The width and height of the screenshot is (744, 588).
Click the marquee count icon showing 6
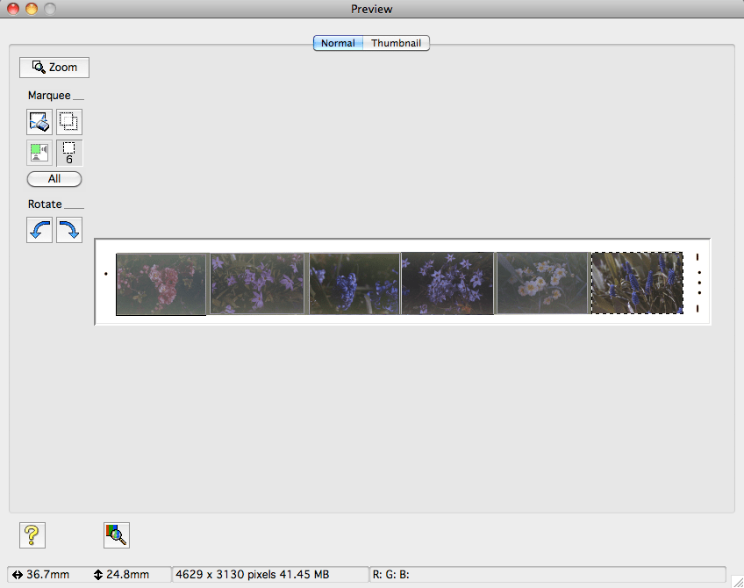[x=69, y=153]
